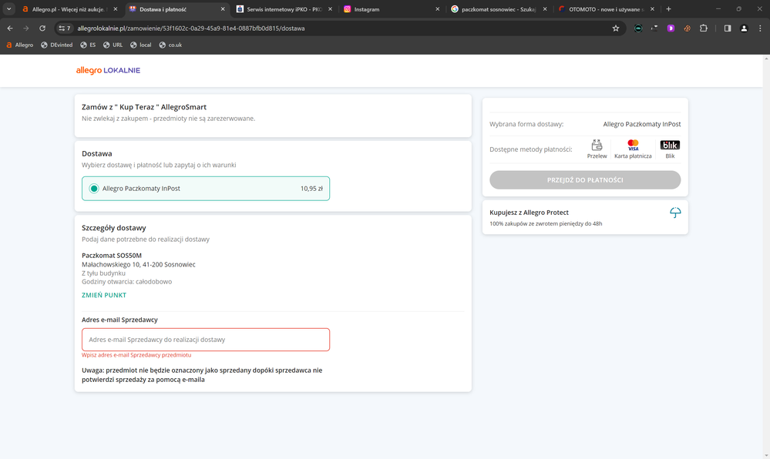Open site information icon in address bar
The width and height of the screenshot is (770, 459).
point(64,28)
